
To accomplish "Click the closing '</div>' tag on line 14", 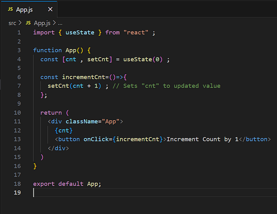I will point(58,148).
